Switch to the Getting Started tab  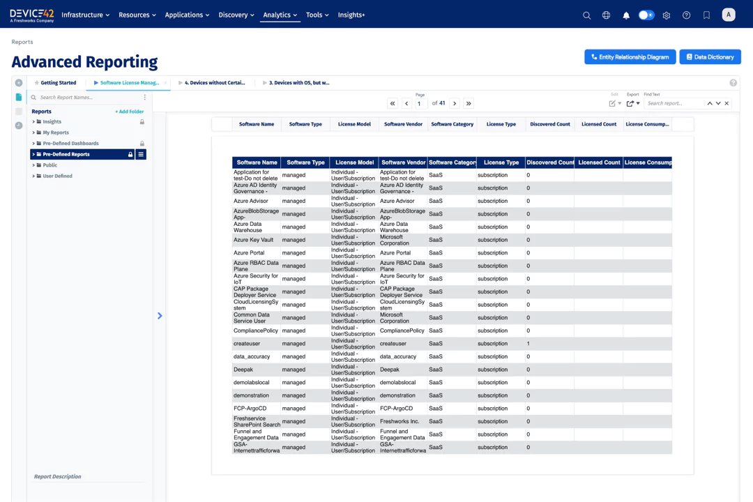[x=58, y=83]
